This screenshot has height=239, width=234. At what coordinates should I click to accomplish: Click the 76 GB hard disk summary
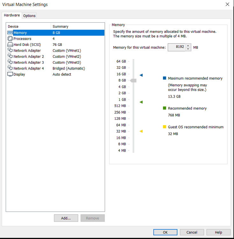pyautogui.click(x=57, y=45)
